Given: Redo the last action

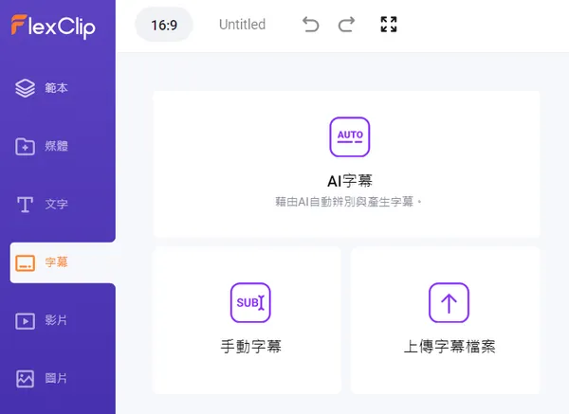Looking at the screenshot, I should click(x=346, y=25).
